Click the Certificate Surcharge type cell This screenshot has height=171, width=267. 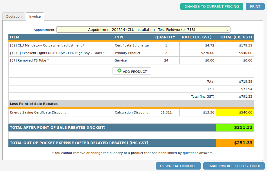[133, 45]
